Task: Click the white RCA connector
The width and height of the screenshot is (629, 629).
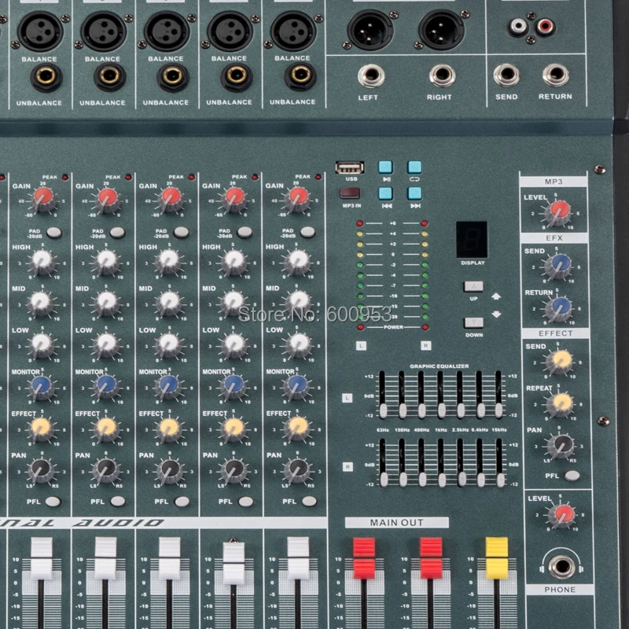Action: 518,27
